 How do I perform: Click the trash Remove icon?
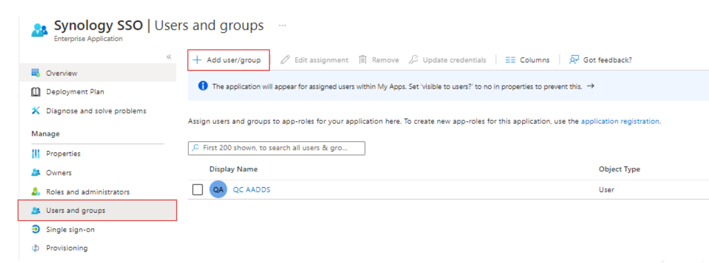pos(362,60)
